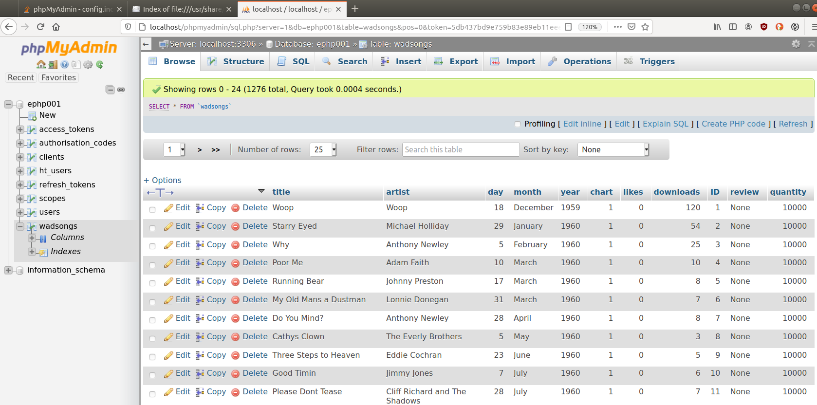This screenshot has height=405, width=817.
Task: Click the green reload navigation panel icon
Action: click(x=100, y=64)
